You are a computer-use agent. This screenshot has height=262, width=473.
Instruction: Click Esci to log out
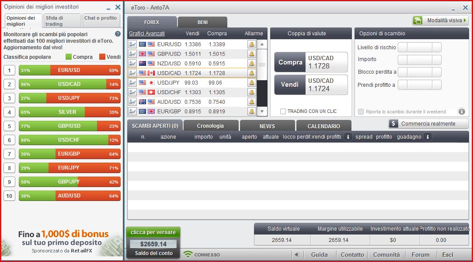click(448, 255)
